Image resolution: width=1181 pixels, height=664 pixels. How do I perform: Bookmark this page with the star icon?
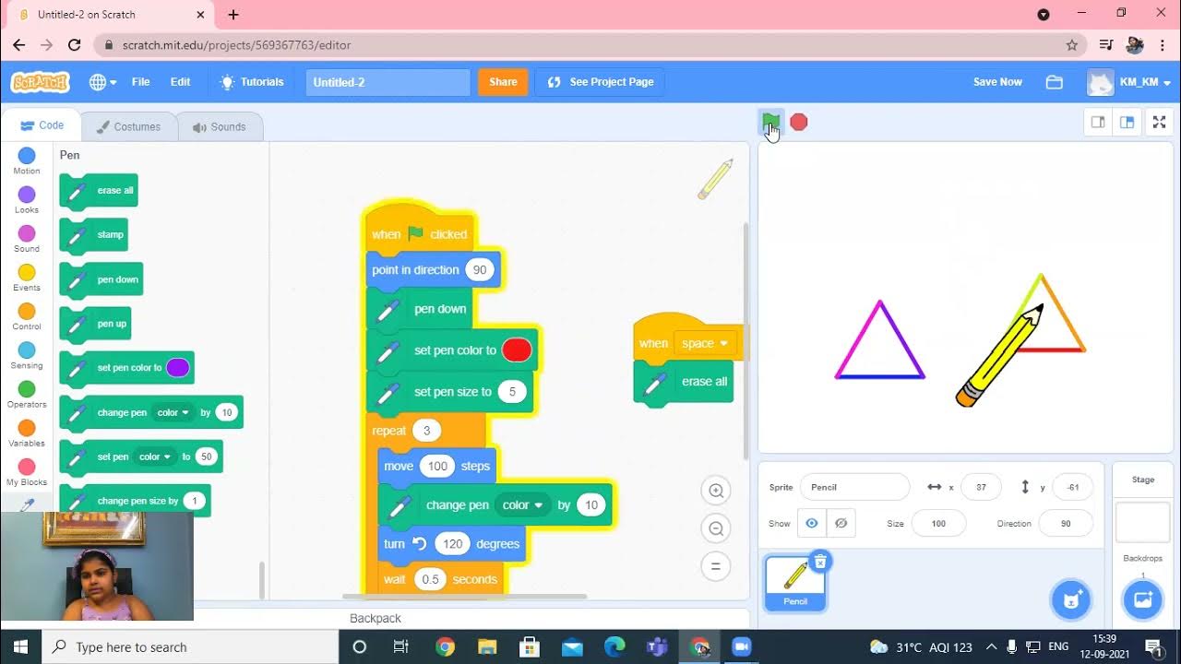point(1071,44)
